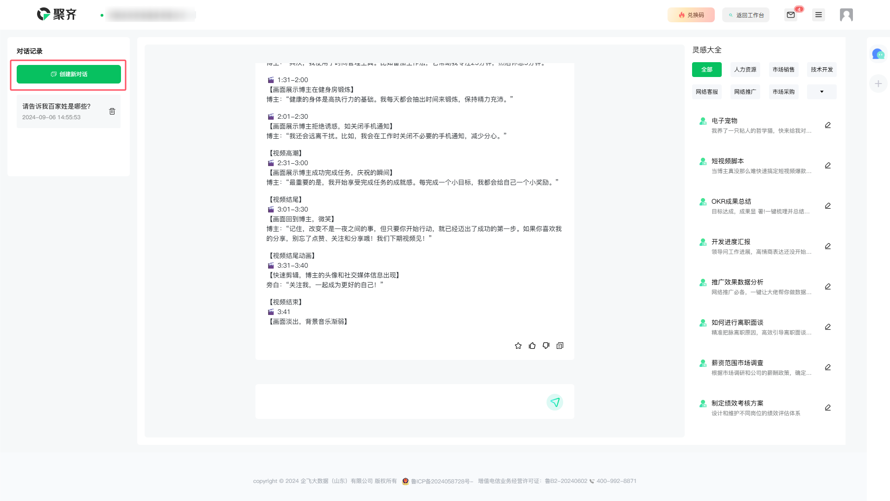
Task: Edit the 短视频脚本 prompt
Action: click(x=828, y=166)
